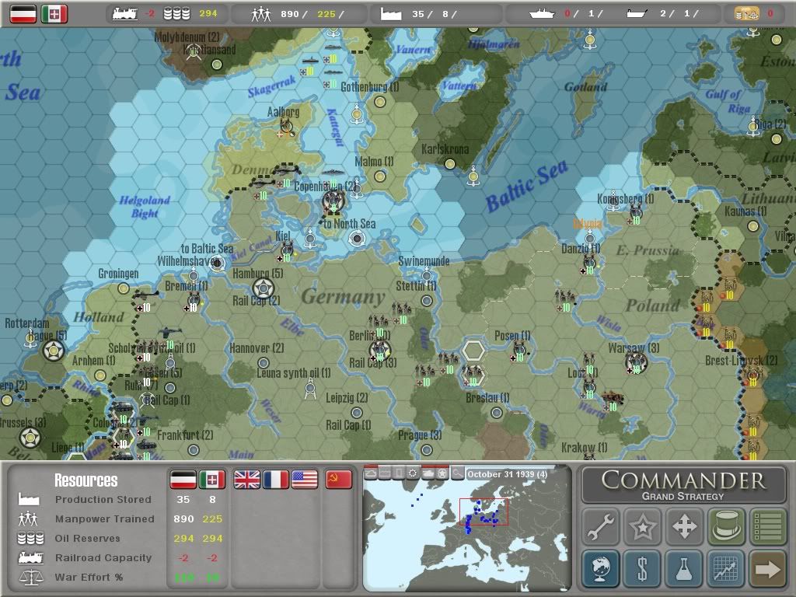The height and width of the screenshot is (597, 796).
Task: Click the factory icon beside Production Stored
Action: [x=29, y=499]
